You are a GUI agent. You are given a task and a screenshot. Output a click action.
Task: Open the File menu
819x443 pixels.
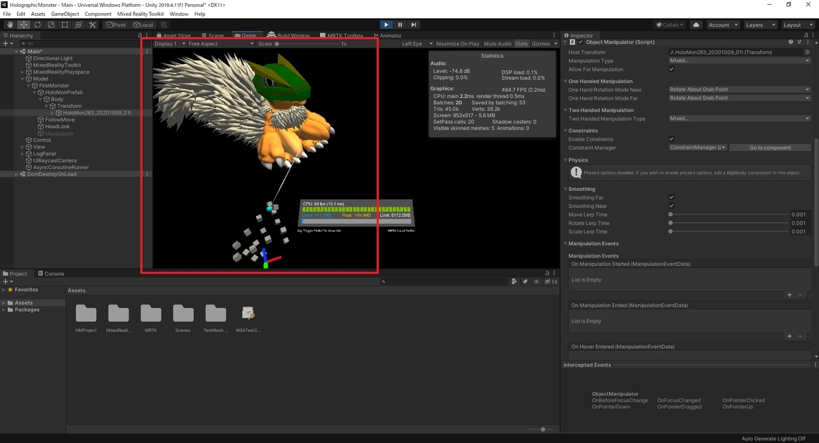(7, 14)
